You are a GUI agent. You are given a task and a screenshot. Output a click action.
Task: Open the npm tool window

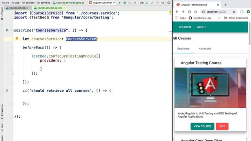point(2,127)
